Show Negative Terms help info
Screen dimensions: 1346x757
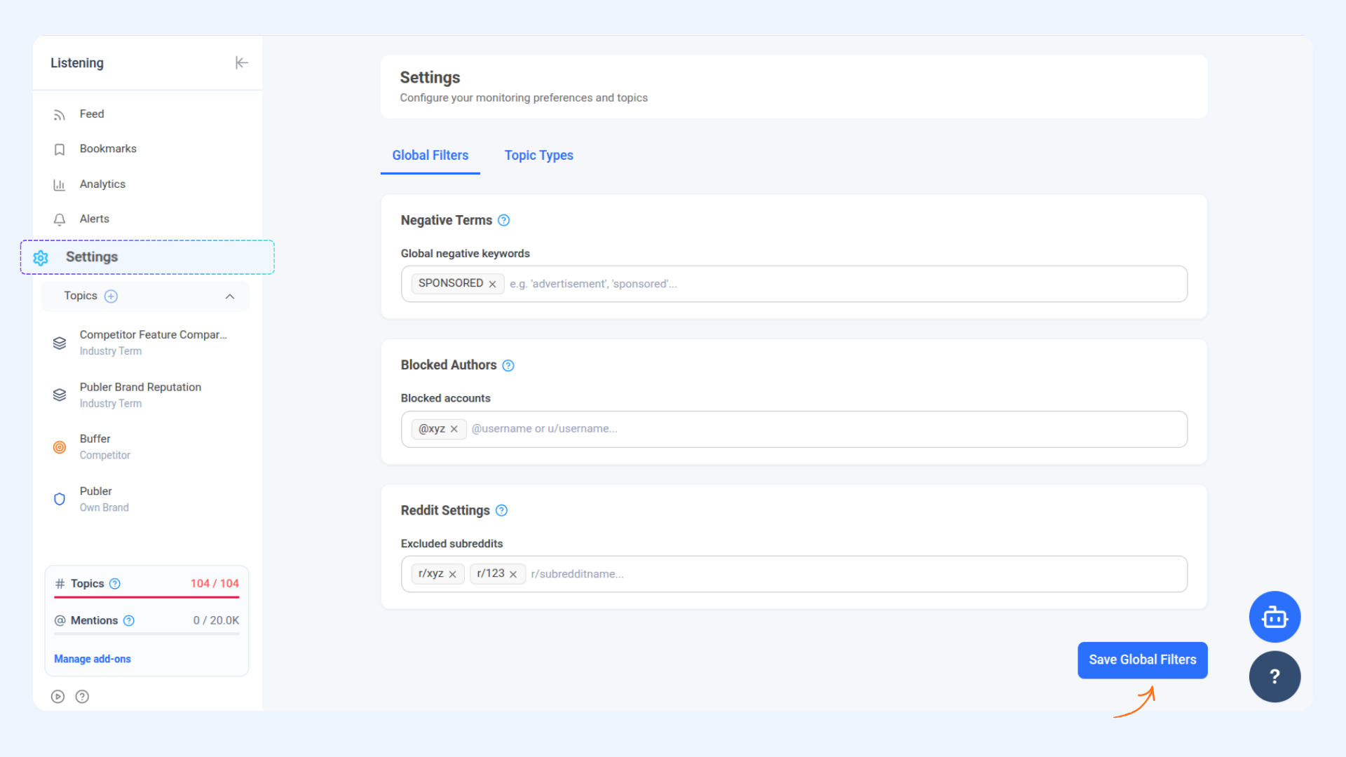(503, 221)
